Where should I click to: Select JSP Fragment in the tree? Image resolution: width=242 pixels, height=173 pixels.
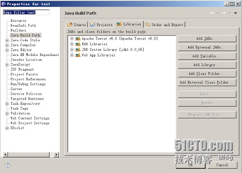pyautogui.click(x=22, y=69)
